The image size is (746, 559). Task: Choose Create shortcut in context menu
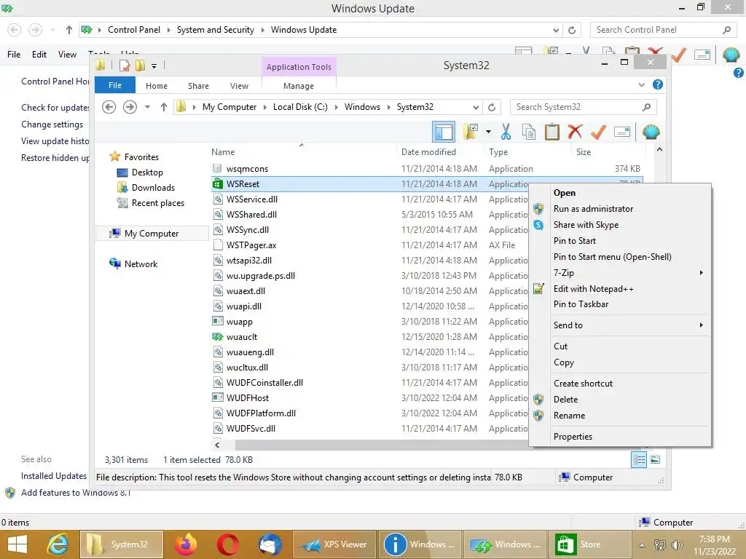[583, 383]
